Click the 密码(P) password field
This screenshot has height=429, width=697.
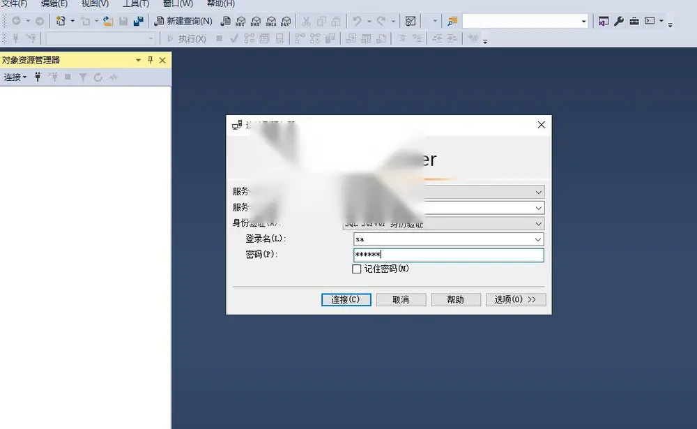point(448,255)
